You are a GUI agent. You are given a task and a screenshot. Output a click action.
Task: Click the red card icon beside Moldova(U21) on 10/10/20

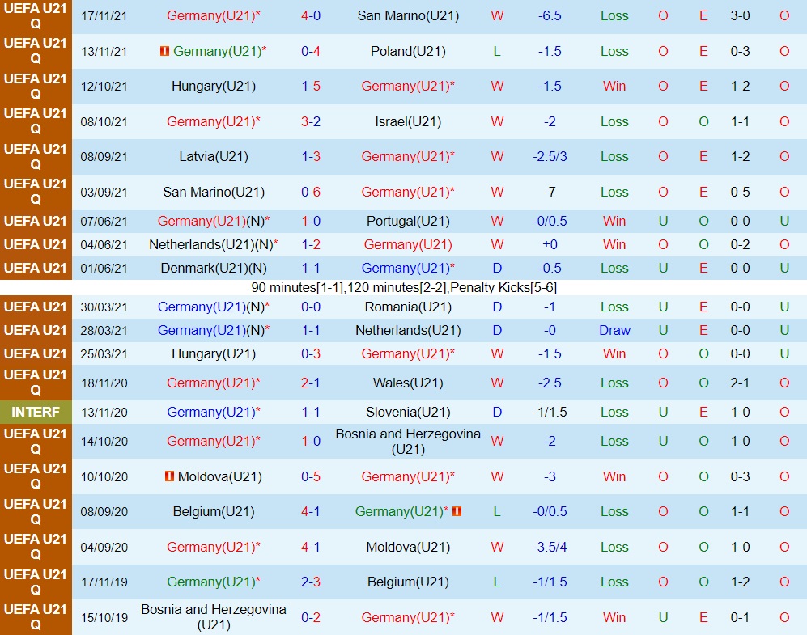(x=169, y=476)
